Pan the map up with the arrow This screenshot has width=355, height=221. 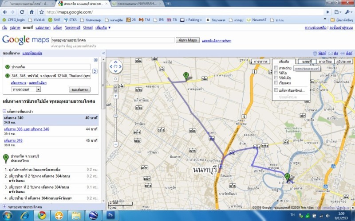pos(116,62)
